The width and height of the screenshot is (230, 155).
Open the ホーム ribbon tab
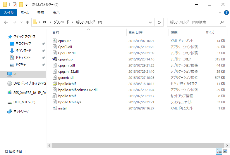pyautogui.click(x=25, y=13)
